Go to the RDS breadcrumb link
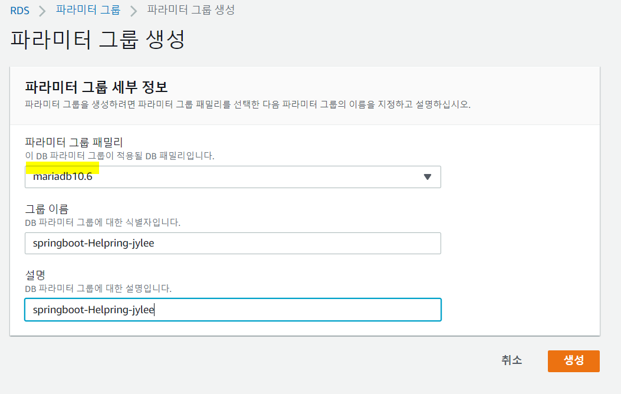621x394 pixels. 20,10
